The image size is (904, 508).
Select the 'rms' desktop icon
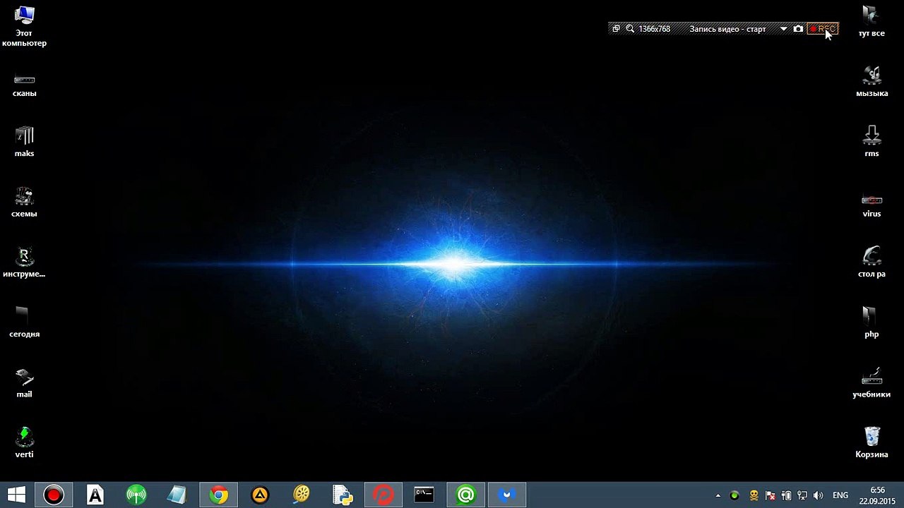click(872, 142)
